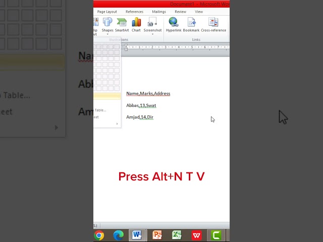Click the line 'Abbas,13,Swat'
The height and width of the screenshot is (242, 323).
141,105
